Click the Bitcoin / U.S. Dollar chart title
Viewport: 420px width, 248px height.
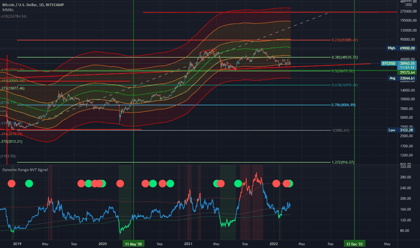pos(33,5)
